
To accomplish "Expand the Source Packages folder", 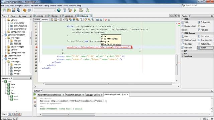I will tap(6, 47).
